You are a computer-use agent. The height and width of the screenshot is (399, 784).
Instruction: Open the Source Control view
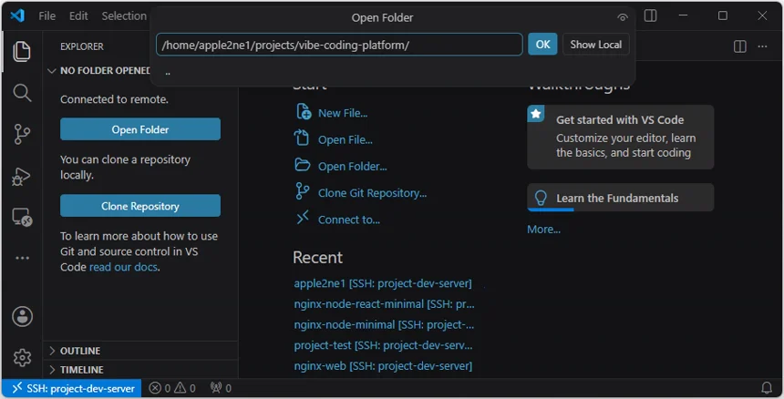22,134
